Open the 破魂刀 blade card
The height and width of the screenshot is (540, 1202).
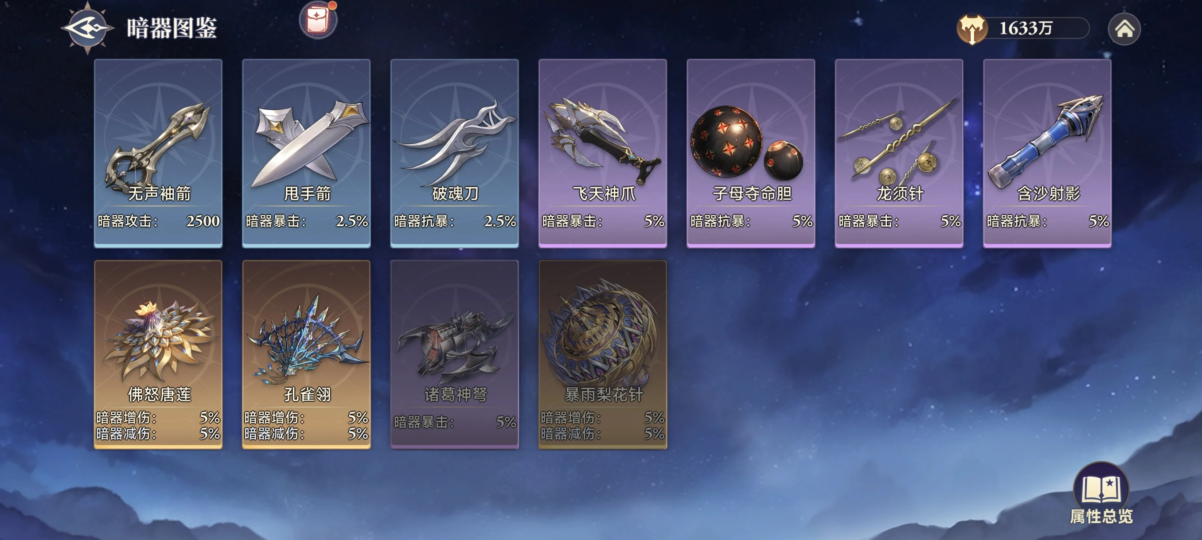tap(454, 153)
